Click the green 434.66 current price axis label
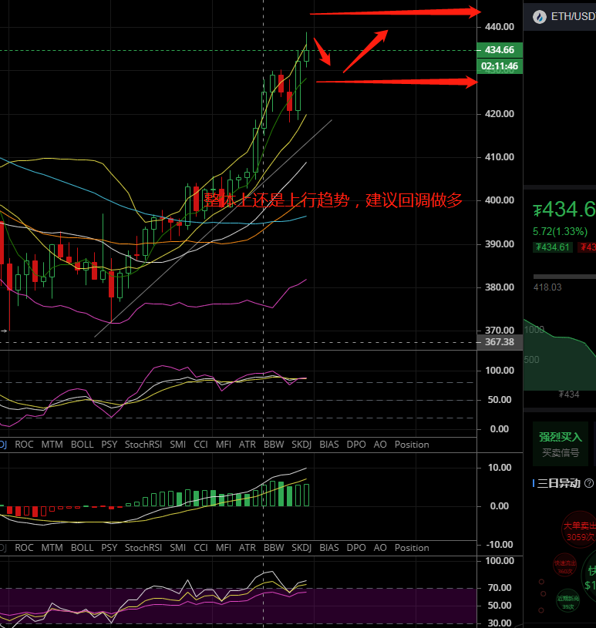 click(x=500, y=50)
